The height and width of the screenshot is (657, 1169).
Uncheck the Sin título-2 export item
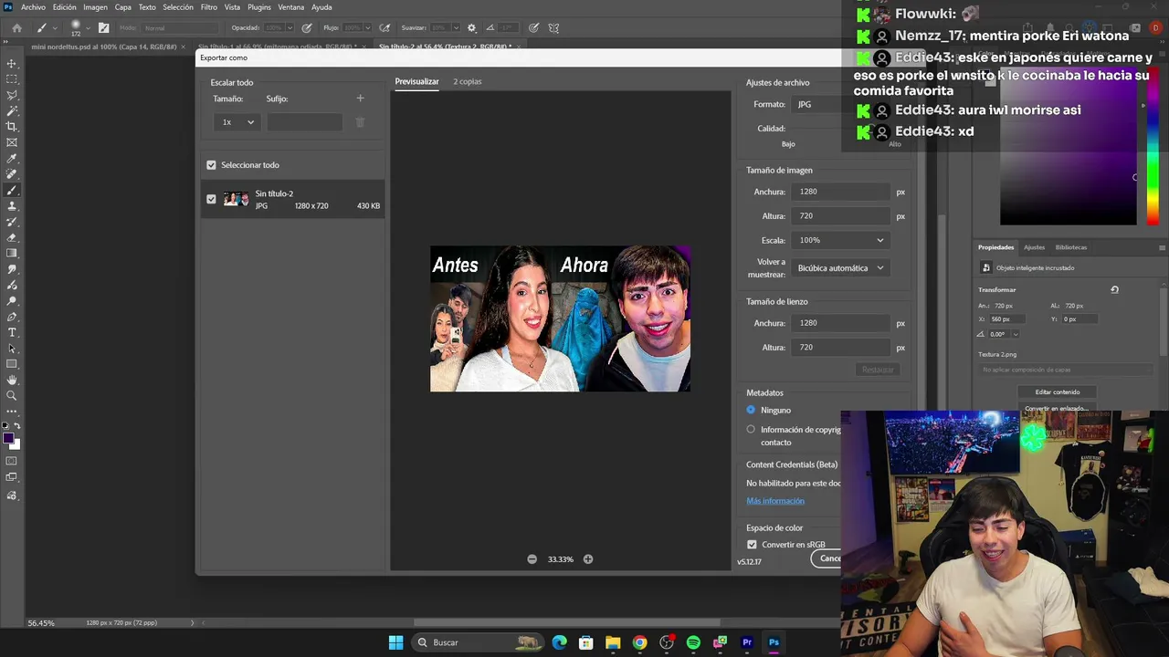211,199
